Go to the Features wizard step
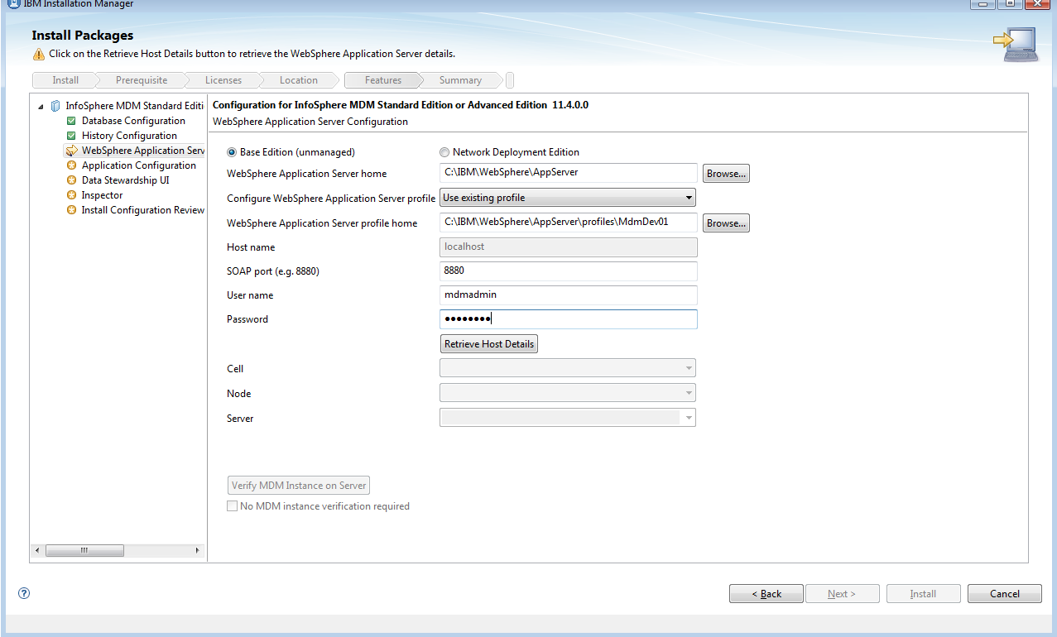1057x637 pixels. click(x=383, y=80)
